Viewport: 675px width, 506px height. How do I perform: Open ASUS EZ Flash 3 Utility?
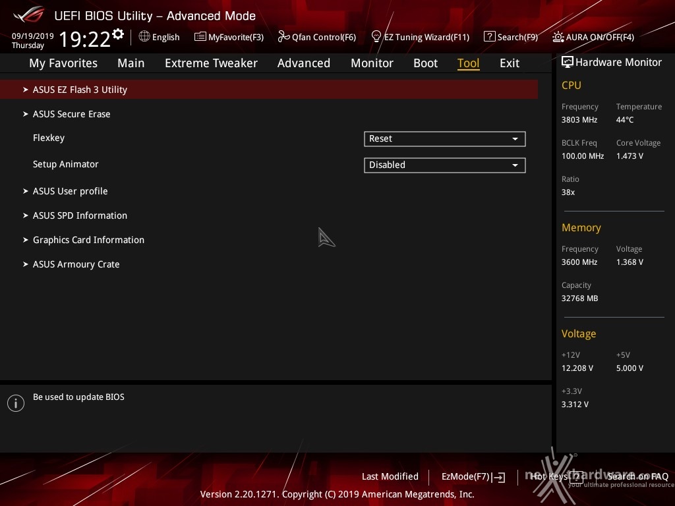269,90
